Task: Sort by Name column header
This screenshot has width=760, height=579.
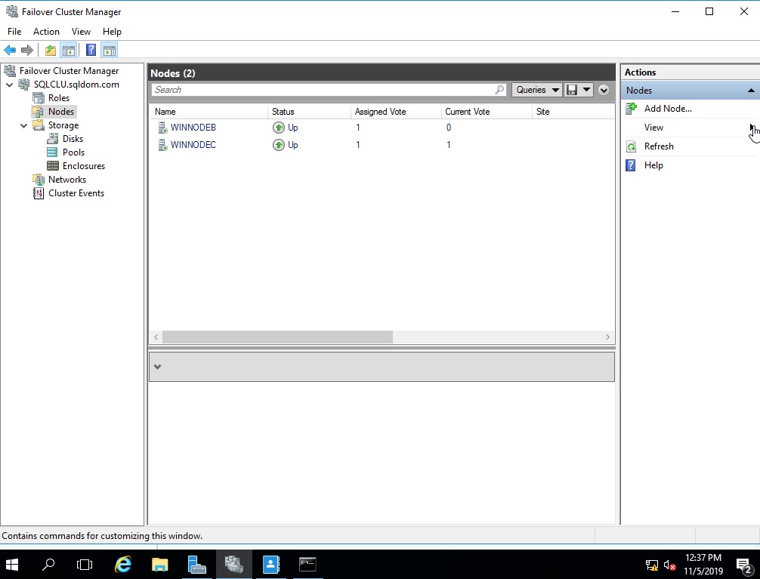Action: 209,112
